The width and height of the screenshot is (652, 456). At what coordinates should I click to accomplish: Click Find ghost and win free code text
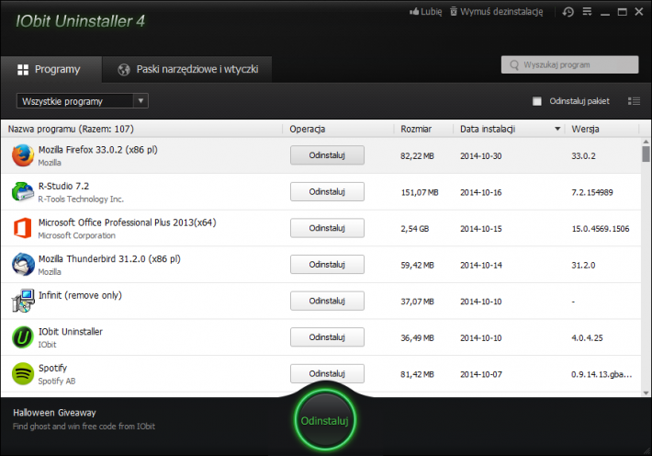click(x=84, y=427)
